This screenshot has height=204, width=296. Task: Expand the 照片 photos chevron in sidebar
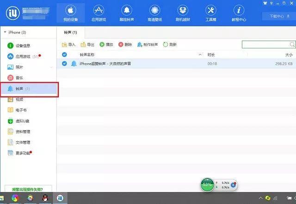[51, 67]
